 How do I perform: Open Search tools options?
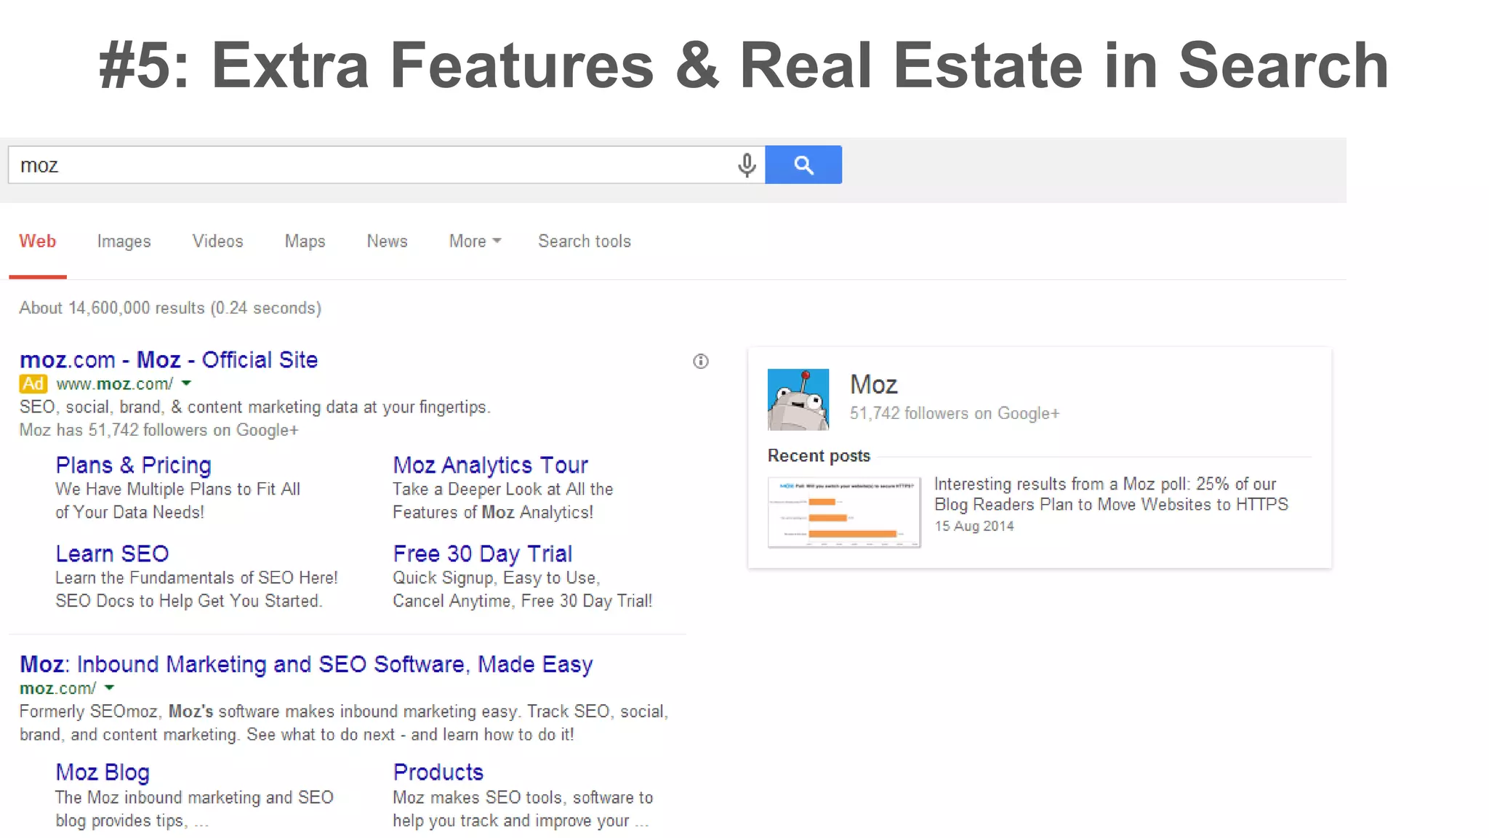(x=585, y=242)
